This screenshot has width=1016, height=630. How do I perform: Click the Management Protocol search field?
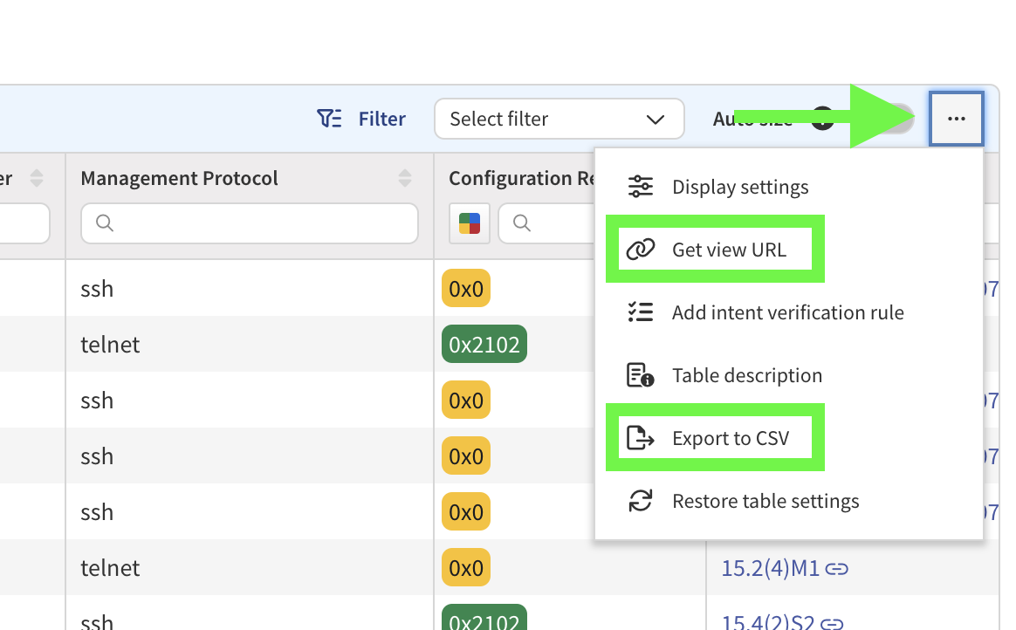250,223
